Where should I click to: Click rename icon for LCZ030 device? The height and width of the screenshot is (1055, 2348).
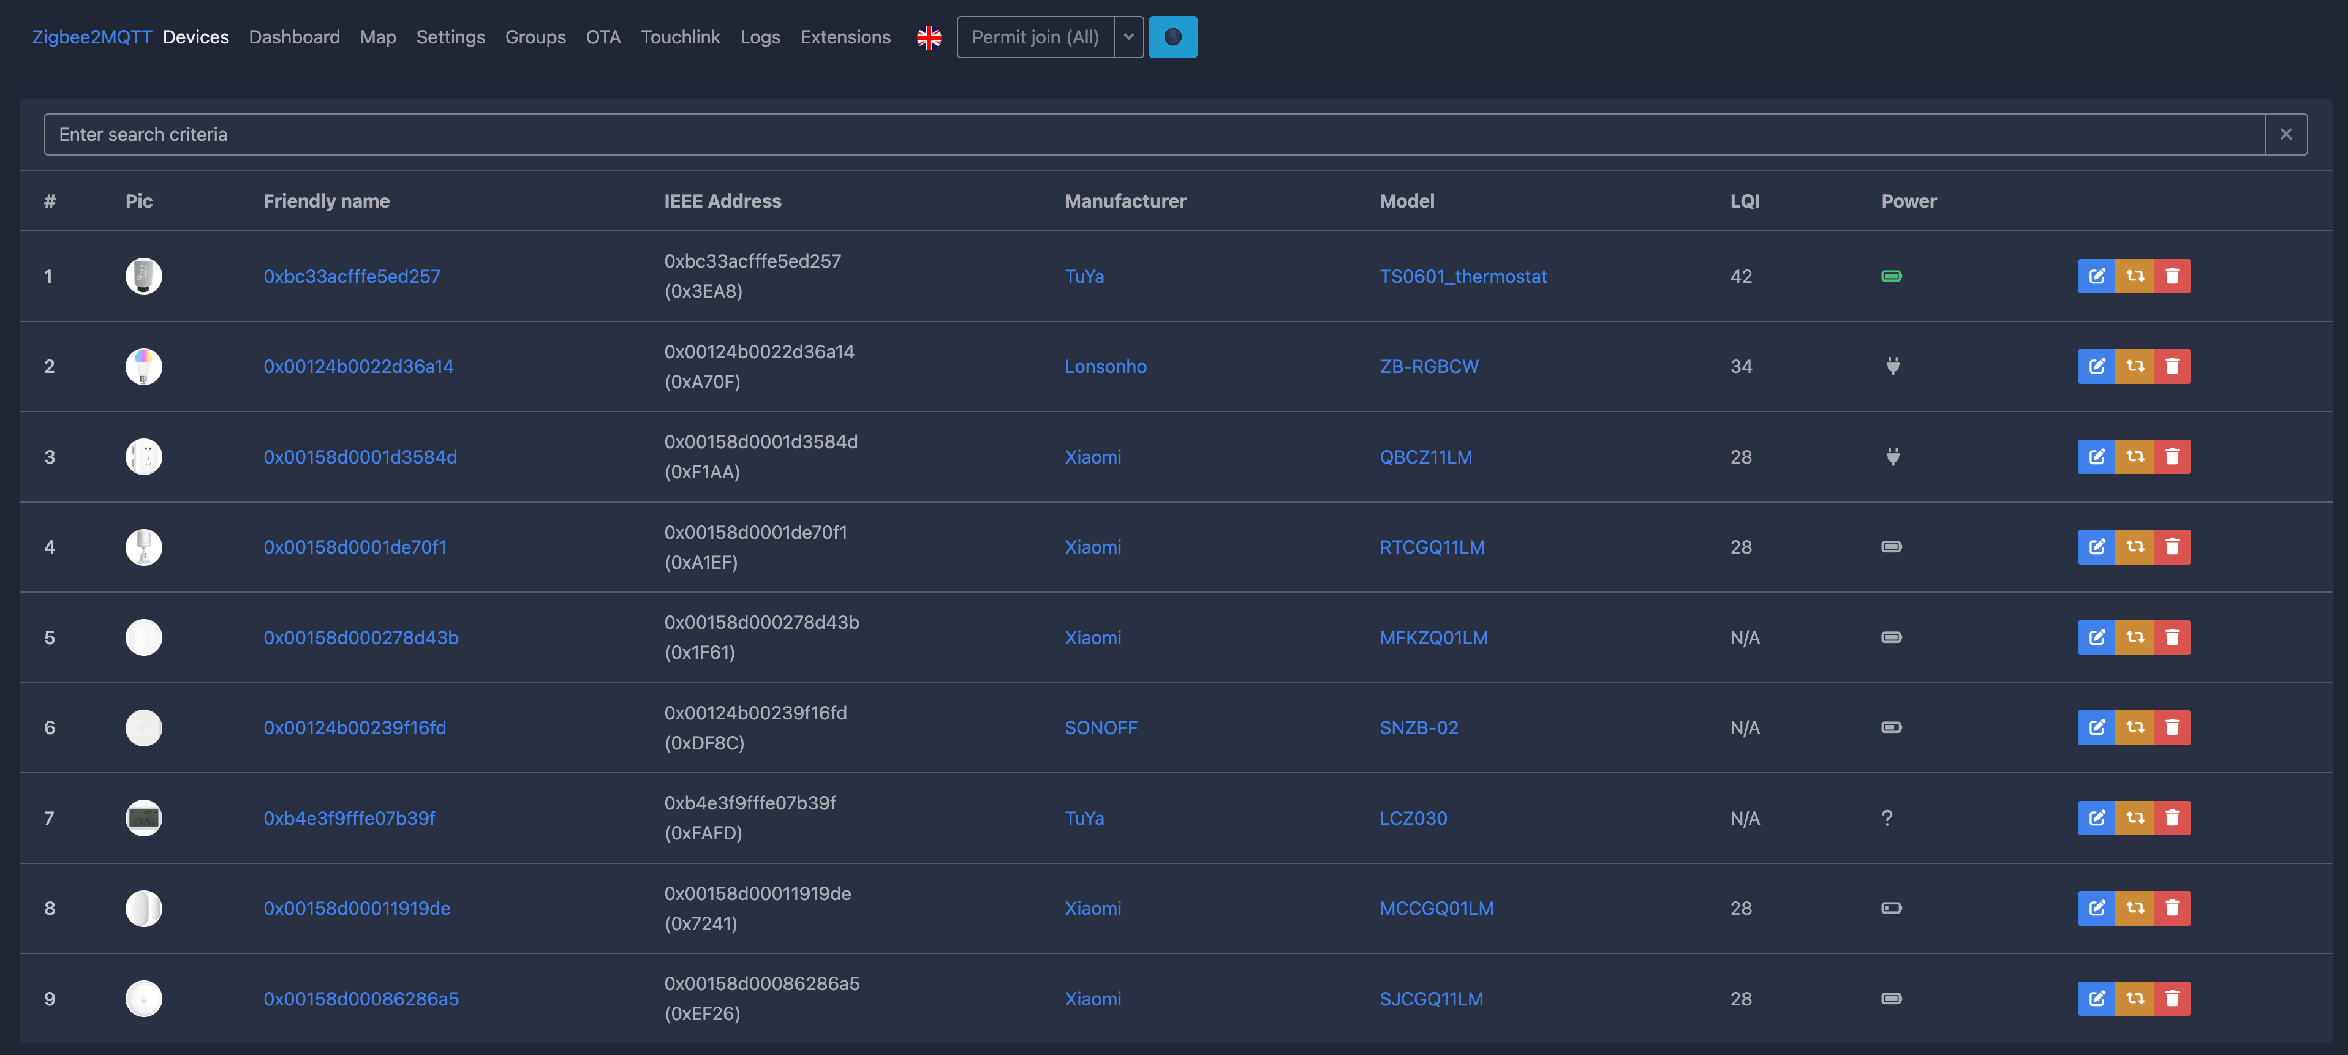(2096, 817)
